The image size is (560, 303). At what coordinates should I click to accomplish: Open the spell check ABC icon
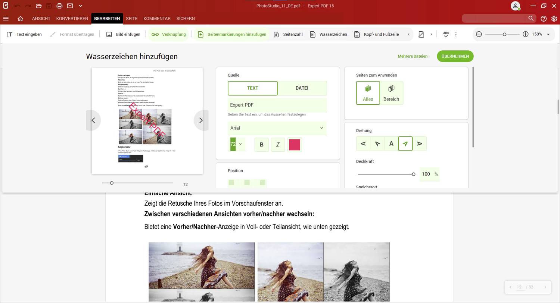tap(446, 34)
